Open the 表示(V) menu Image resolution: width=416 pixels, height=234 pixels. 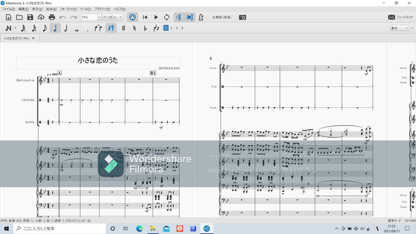(x=37, y=9)
